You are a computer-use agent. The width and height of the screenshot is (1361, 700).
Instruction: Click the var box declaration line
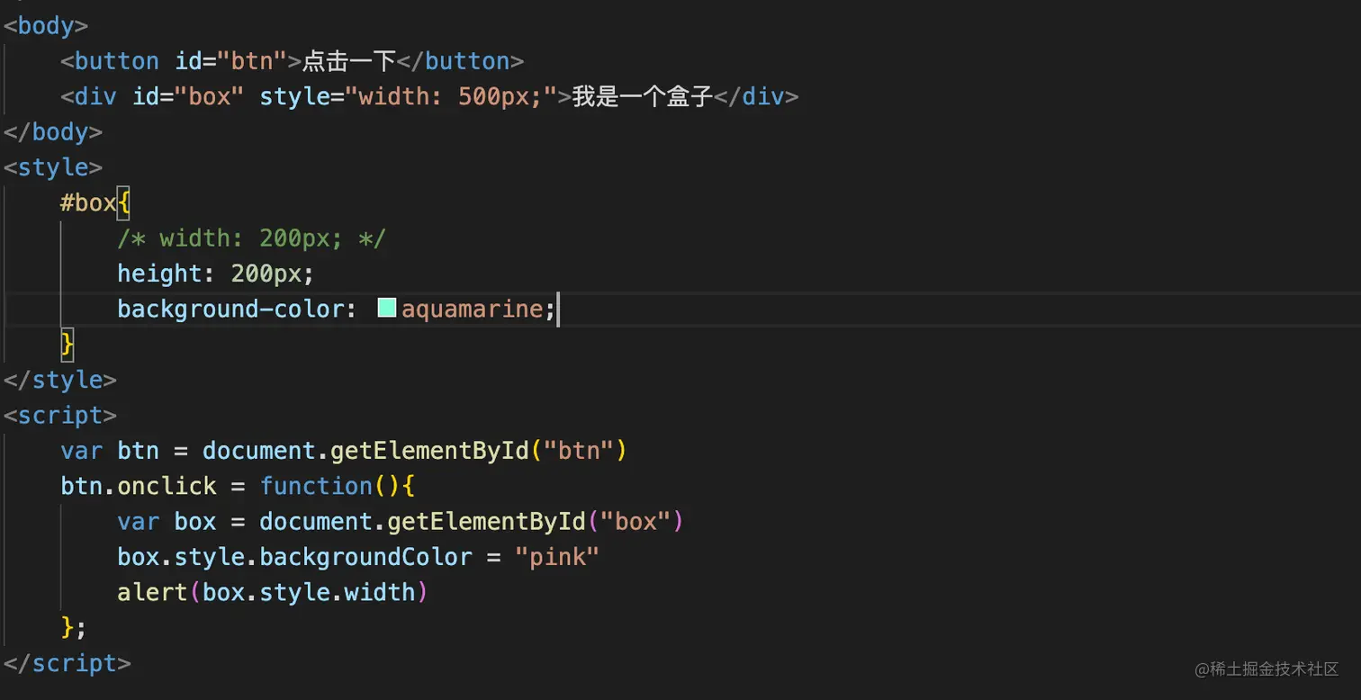pos(401,522)
